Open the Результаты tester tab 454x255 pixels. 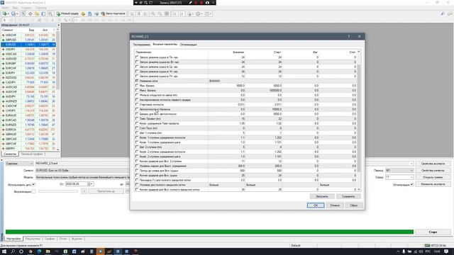click(x=33, y=239)
